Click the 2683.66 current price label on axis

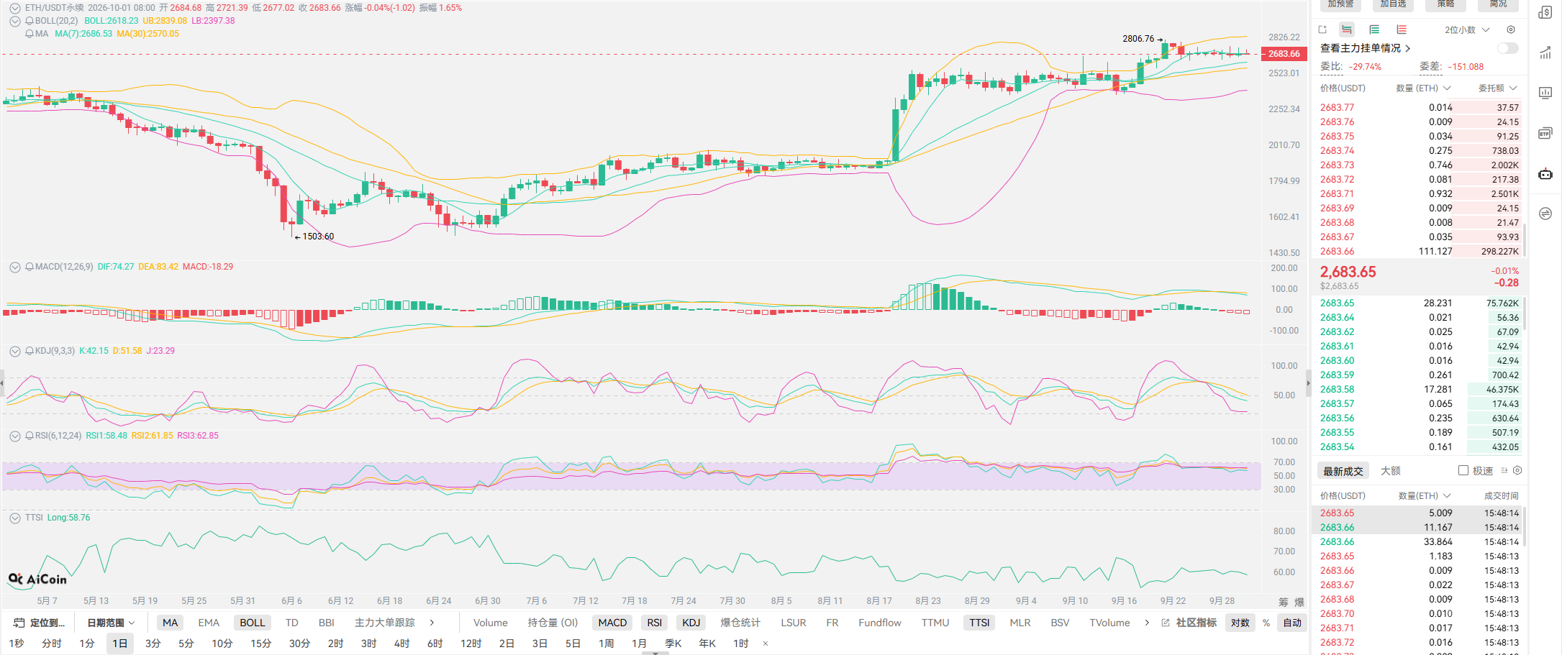pos(1284,54)
